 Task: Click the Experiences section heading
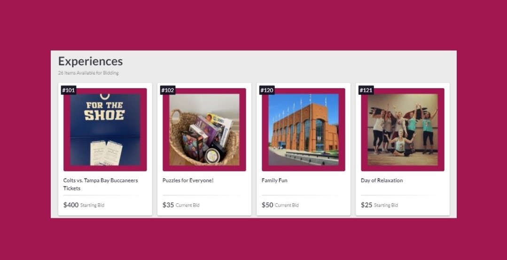pos(91,61)
